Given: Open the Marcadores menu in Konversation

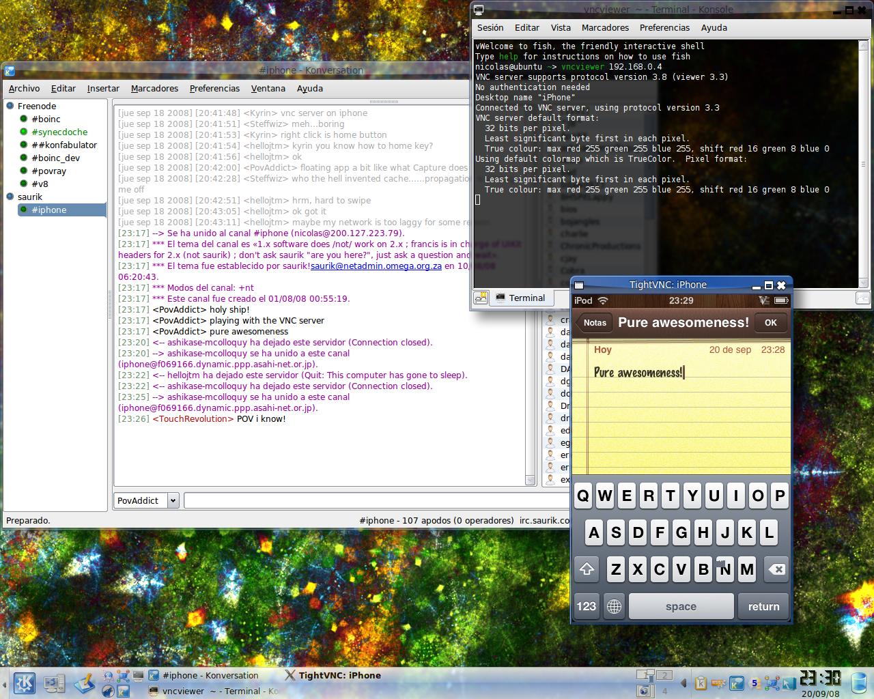Looking at the screenshot, I should point(154,89).
